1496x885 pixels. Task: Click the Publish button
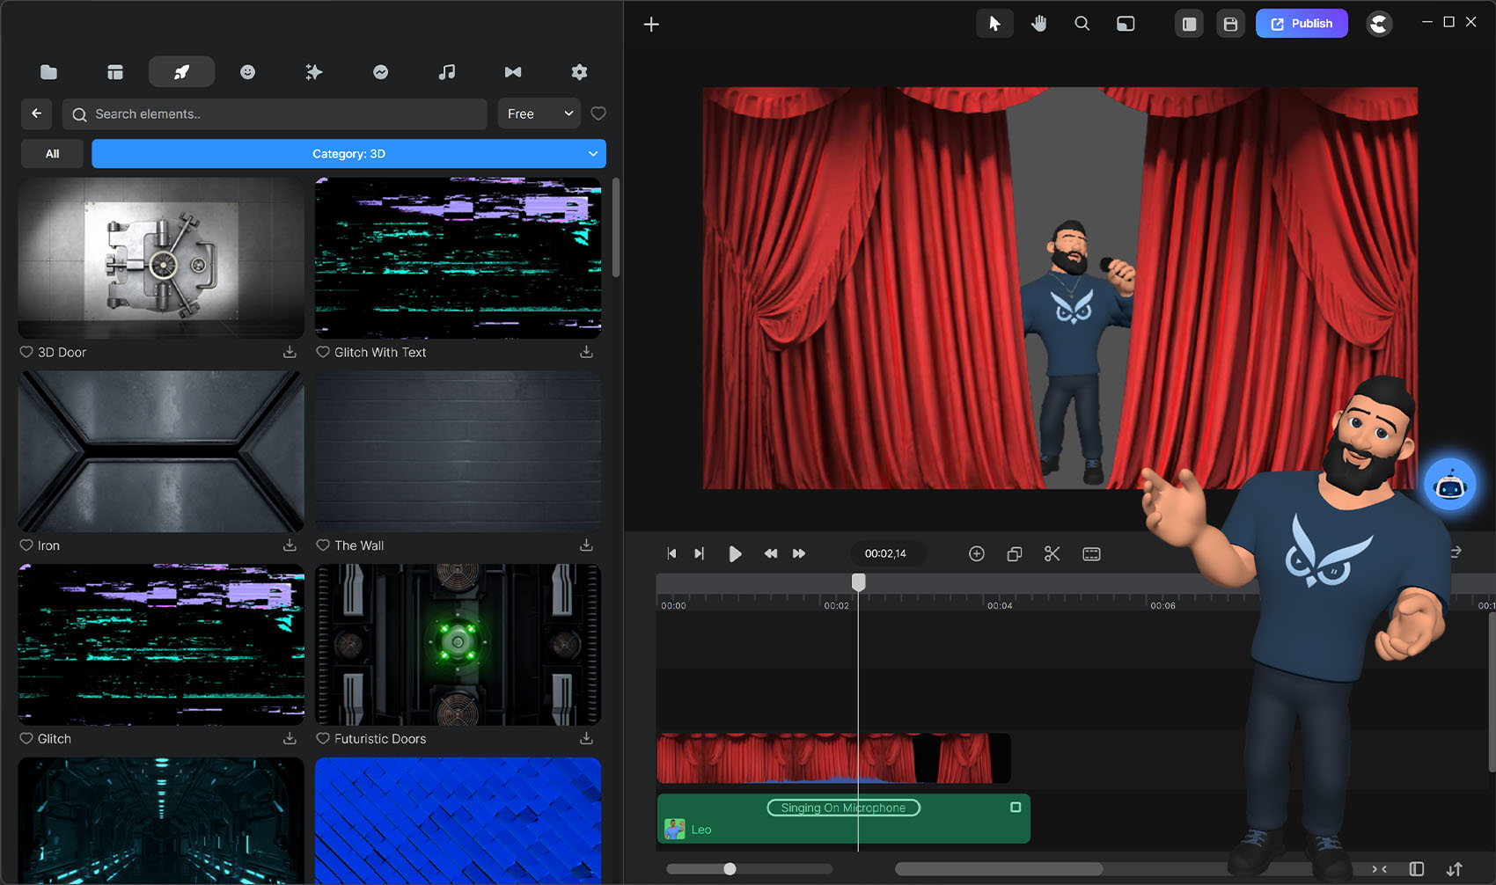tap(1302, 24)
